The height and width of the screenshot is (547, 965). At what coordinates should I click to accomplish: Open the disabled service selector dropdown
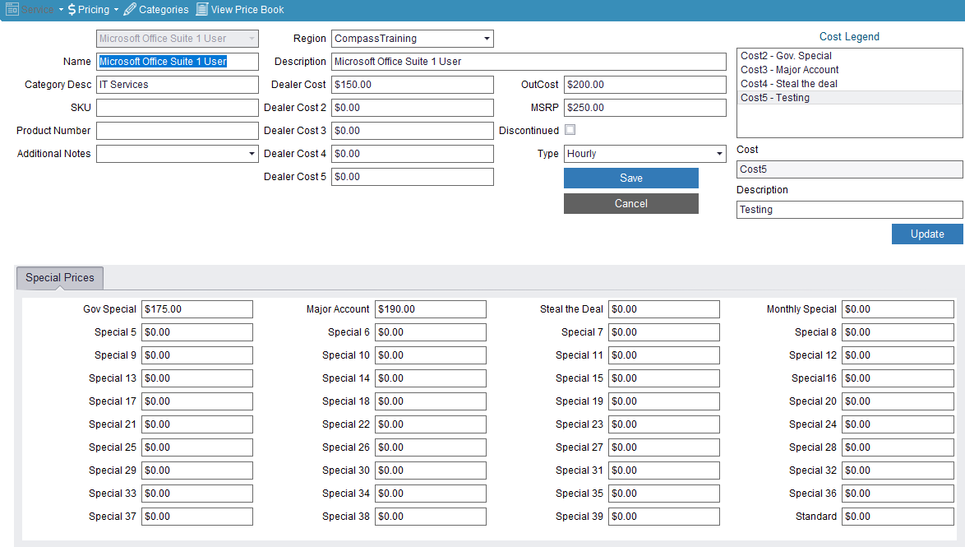252,39
